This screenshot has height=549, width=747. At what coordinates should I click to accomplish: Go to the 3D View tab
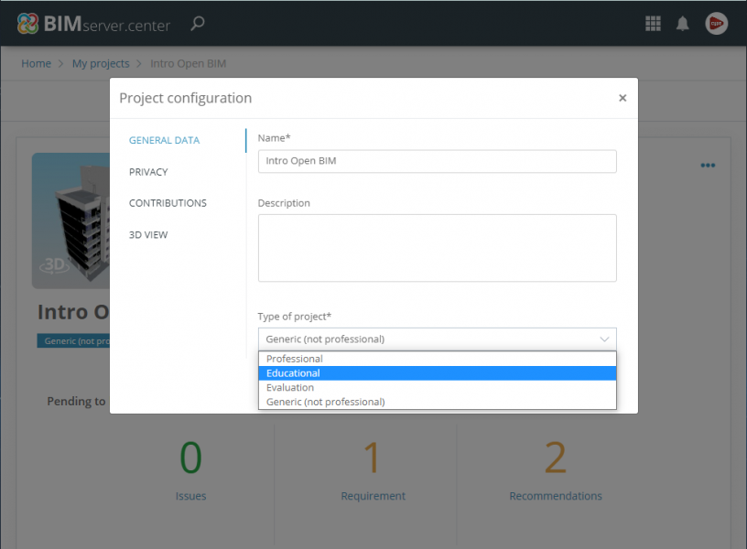[148, 235]
